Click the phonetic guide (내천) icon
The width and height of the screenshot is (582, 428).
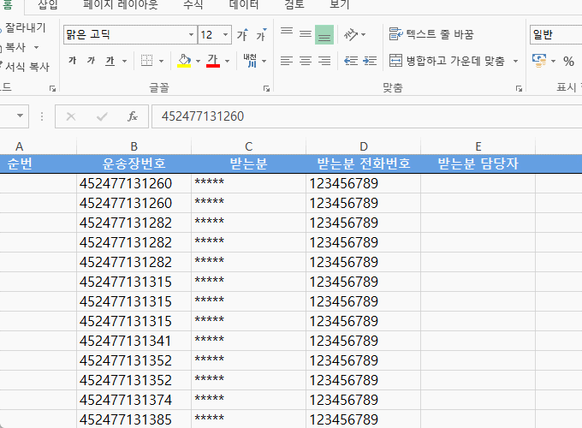point(250,61)
